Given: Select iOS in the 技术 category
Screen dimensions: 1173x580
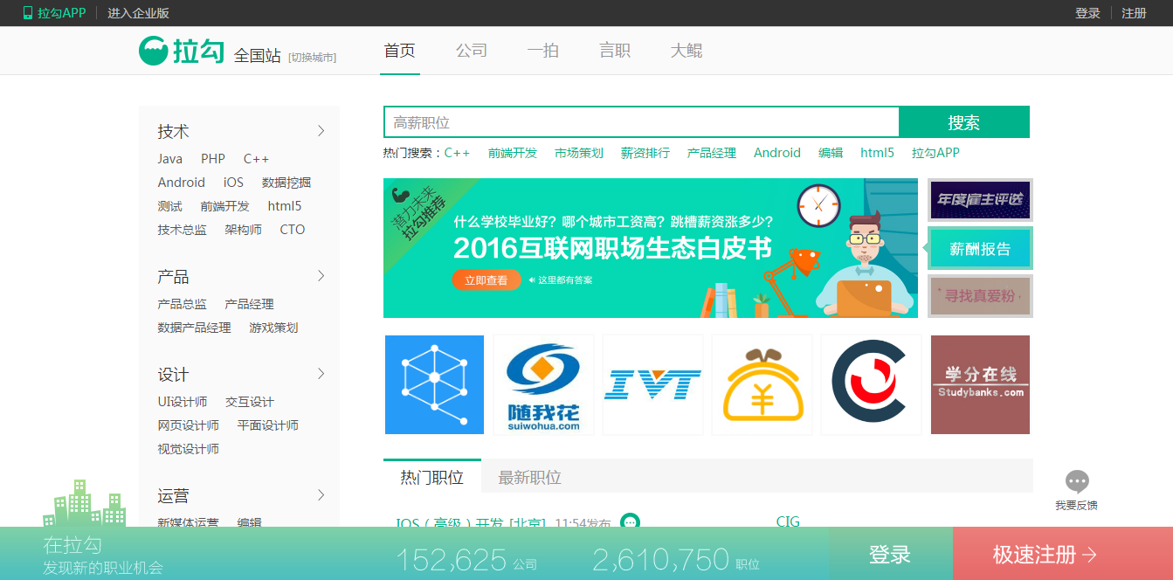Looking at the screenshot, I should pyautogui.click(x=233, y=183).
